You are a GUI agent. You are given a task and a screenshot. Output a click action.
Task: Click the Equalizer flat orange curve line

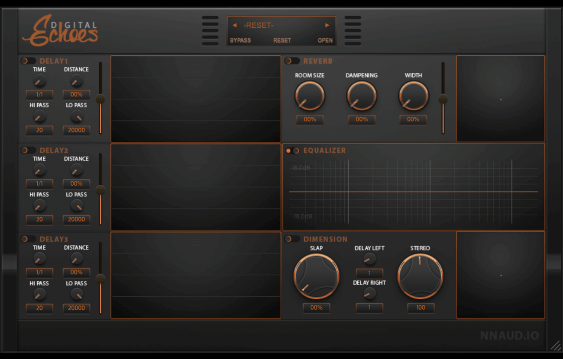coord(414,192)
